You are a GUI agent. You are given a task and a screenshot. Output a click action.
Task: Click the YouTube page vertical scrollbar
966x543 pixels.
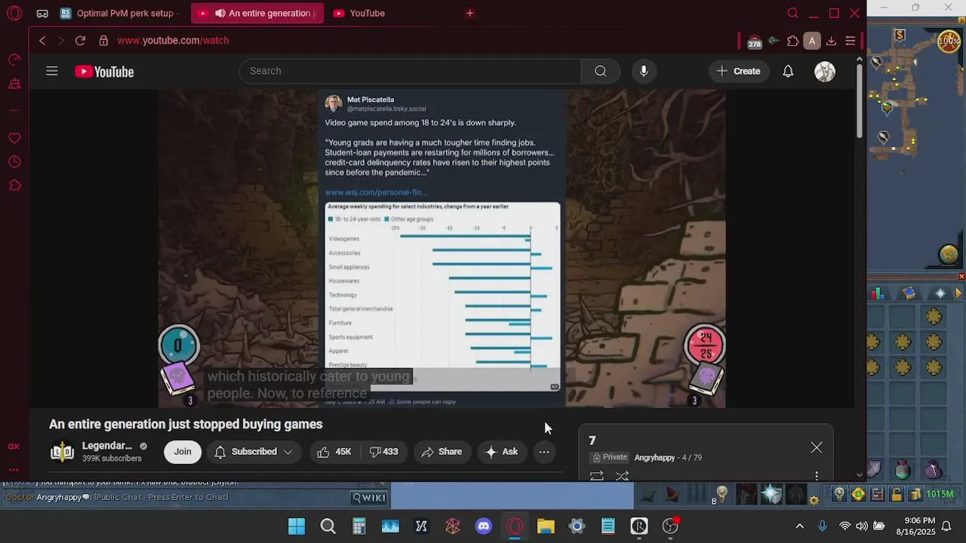click(x=859, y=100)
